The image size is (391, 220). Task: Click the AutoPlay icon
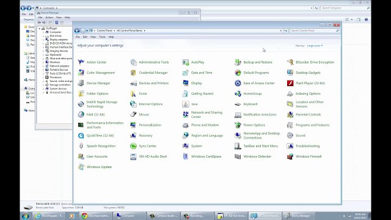click(x=186, y=62)
